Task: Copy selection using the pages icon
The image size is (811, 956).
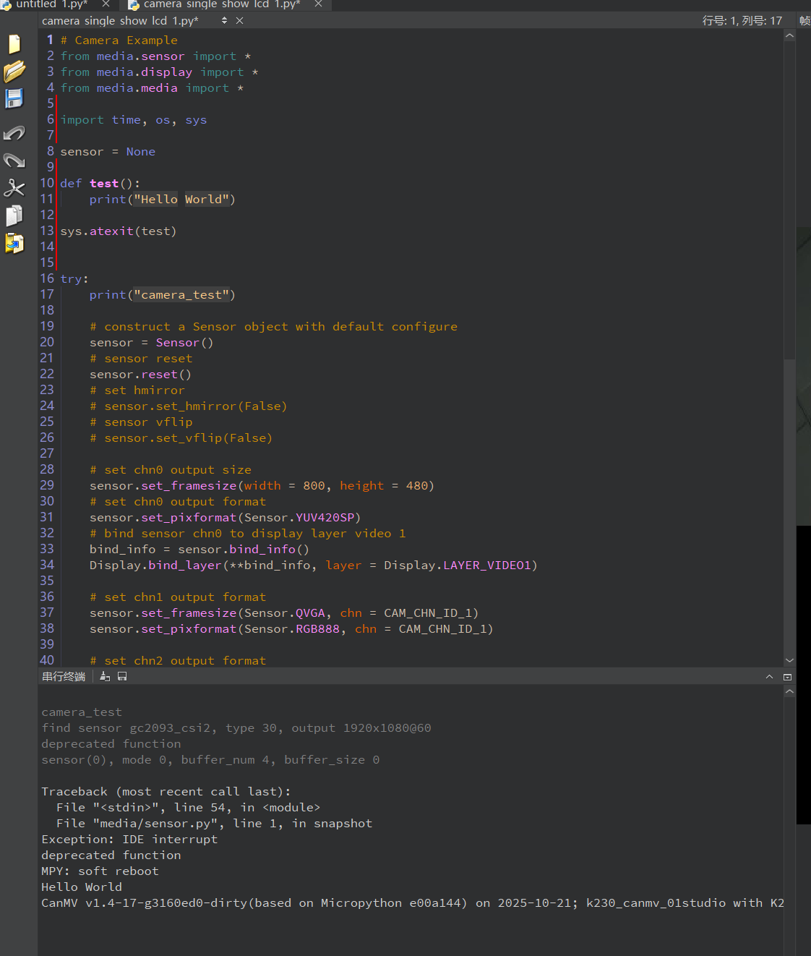Action: coord(14,215)
